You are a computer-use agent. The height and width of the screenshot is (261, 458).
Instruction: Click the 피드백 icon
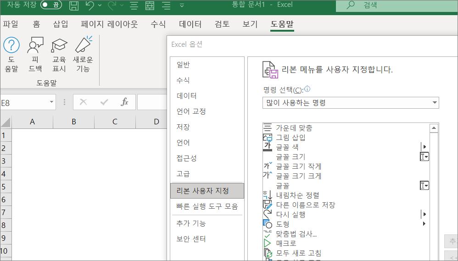[35, 45]
